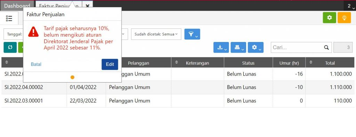Image resolution: width=356 pixels, height=137 pixels.
Task: Sort by the Keterangan column
Action: pyautogui.click(x=197, y=63)
